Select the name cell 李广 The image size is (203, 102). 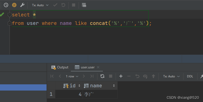coord(100,94)
